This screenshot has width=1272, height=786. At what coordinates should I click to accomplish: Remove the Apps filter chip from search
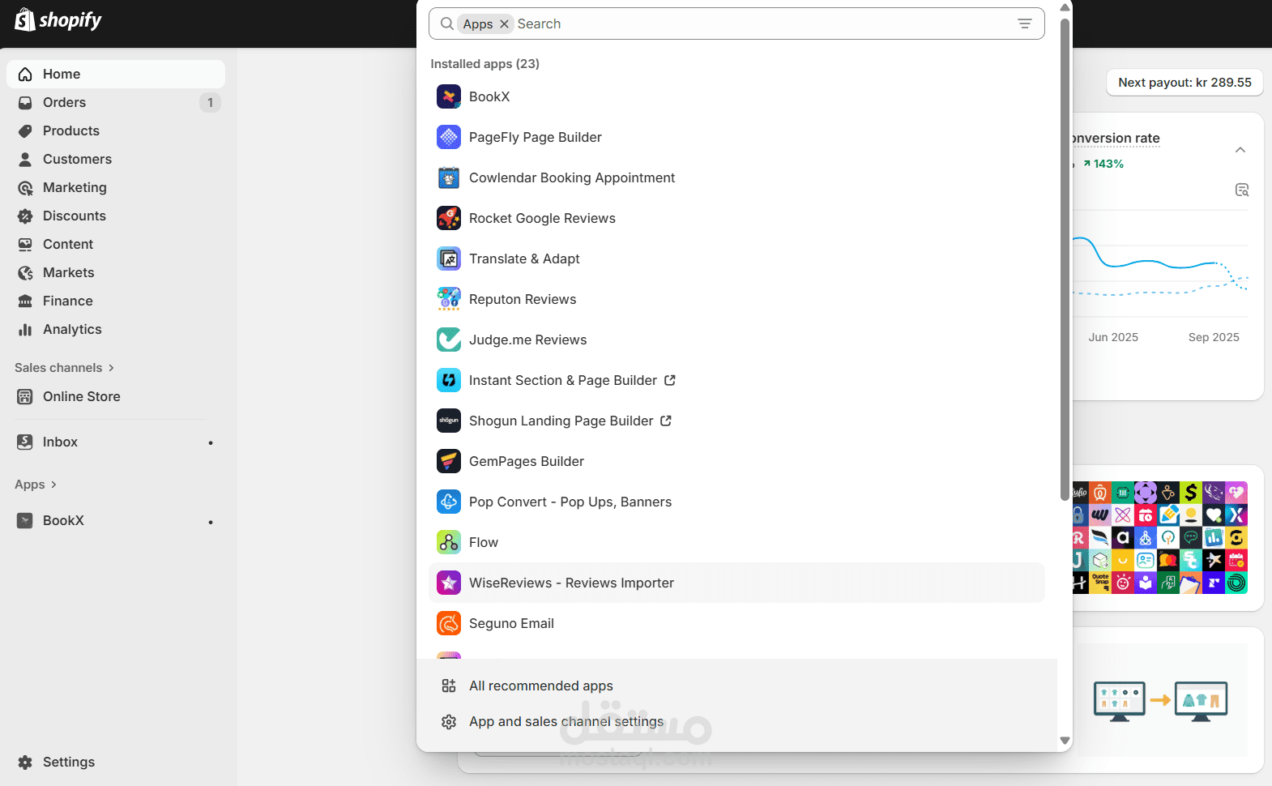tap(504, 24)
